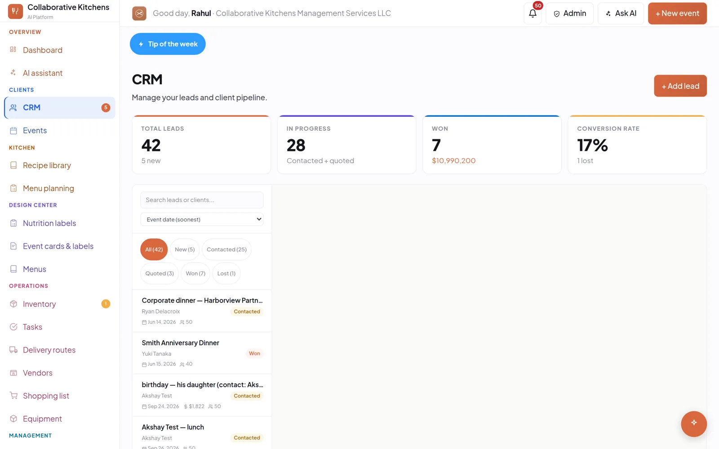Click the Delivery routes truck icon
719x449 pixels.
click(13, 350)
